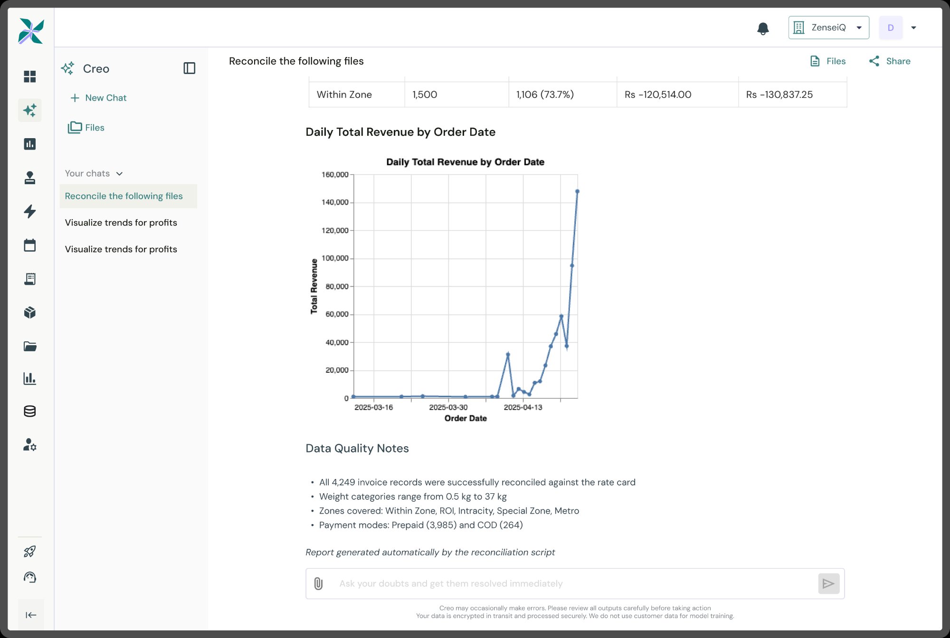Click the lightning bolt sidebar icon
950x638 pixels.
pyautogui.click(x=30, y=211)
